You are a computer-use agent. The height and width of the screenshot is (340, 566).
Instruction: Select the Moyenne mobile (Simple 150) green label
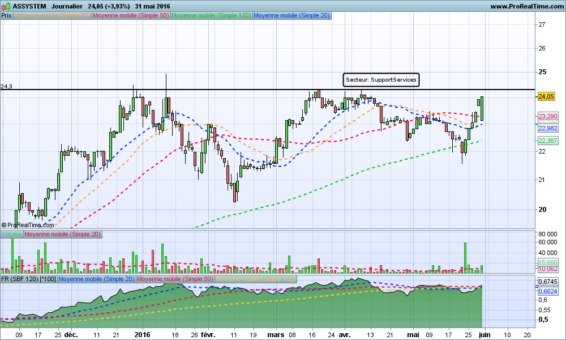point(211,15)
